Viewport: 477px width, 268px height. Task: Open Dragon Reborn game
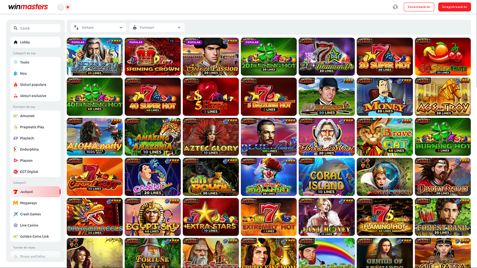click(x=443, y=177)
